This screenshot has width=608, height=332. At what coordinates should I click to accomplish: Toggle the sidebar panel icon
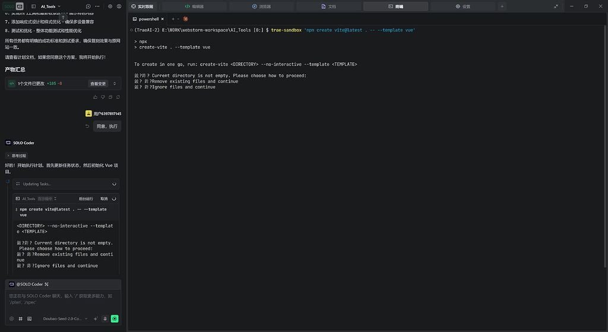point(33,6)
